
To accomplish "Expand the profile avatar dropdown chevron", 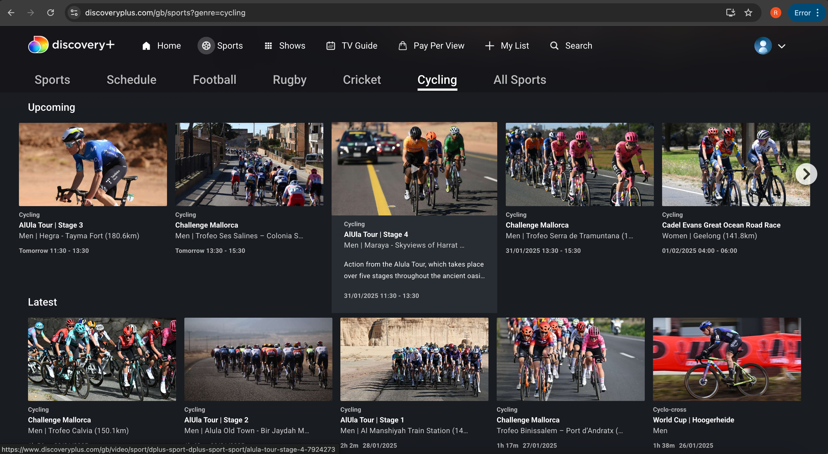I will [x=781, y=46].
